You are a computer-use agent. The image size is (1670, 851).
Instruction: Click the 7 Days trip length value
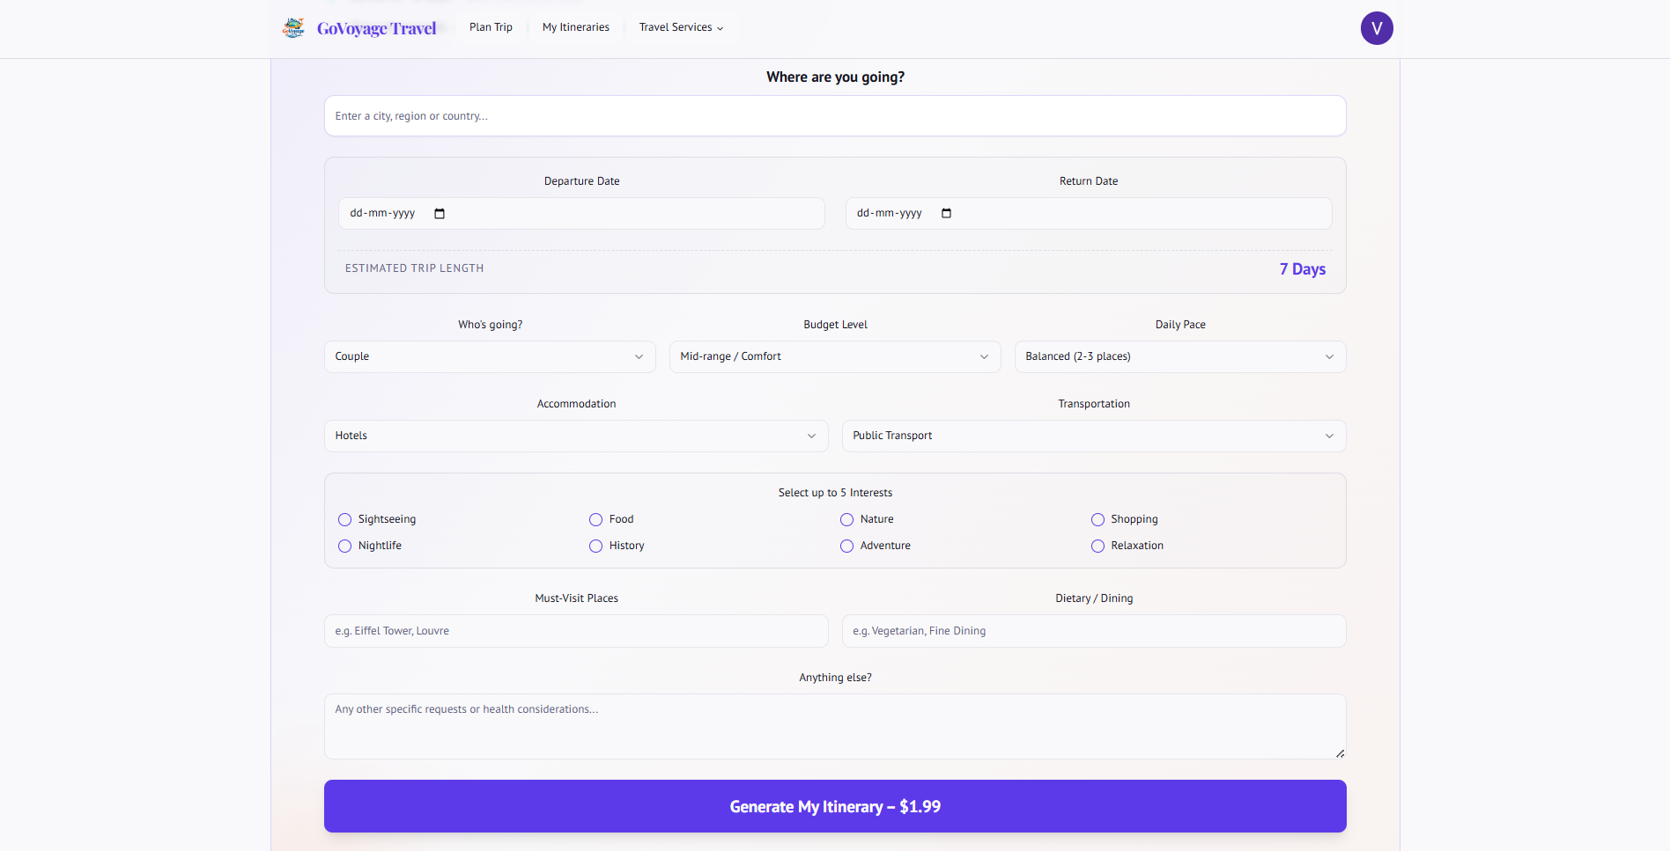[1303, 269]
